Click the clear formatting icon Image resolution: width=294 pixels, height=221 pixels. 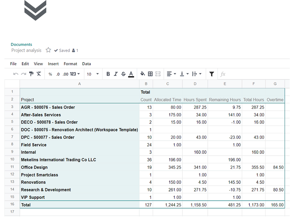39,74
